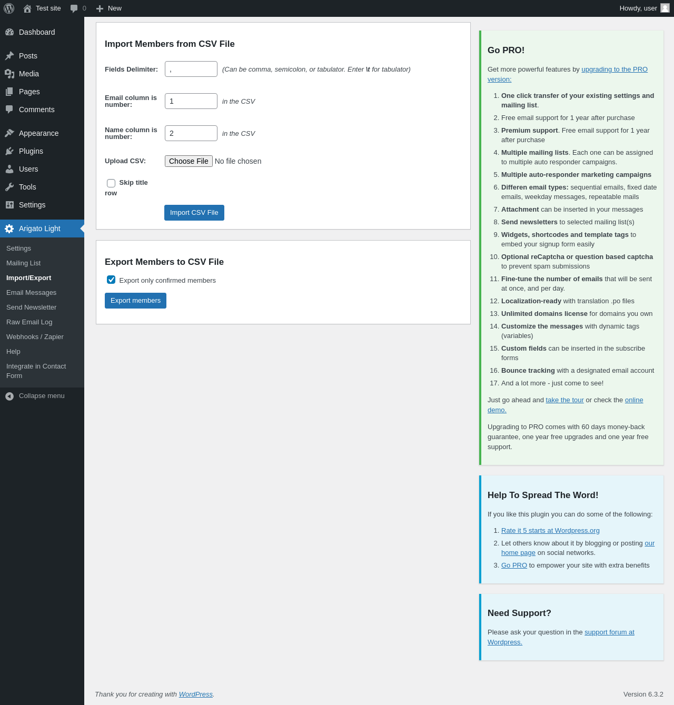Click the Version 6.3.2 footer text
This screenshot has width=674, height=705.
tap(643, 694)
